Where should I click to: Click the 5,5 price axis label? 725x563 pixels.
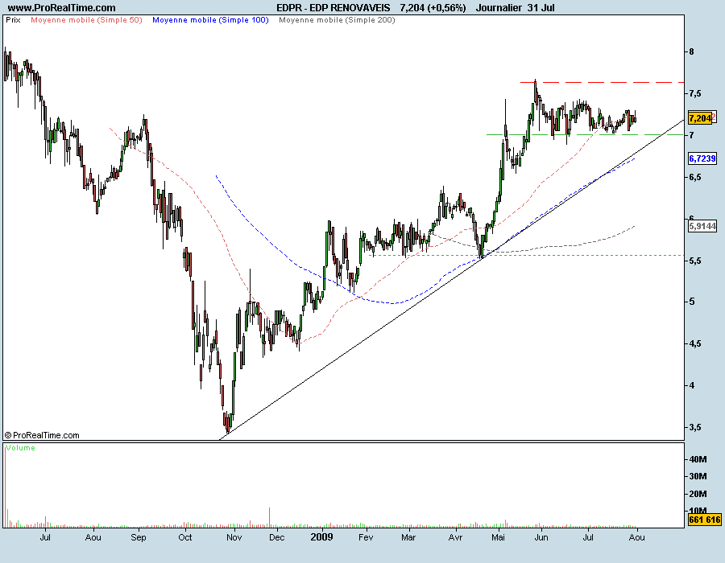coord(695,261)
